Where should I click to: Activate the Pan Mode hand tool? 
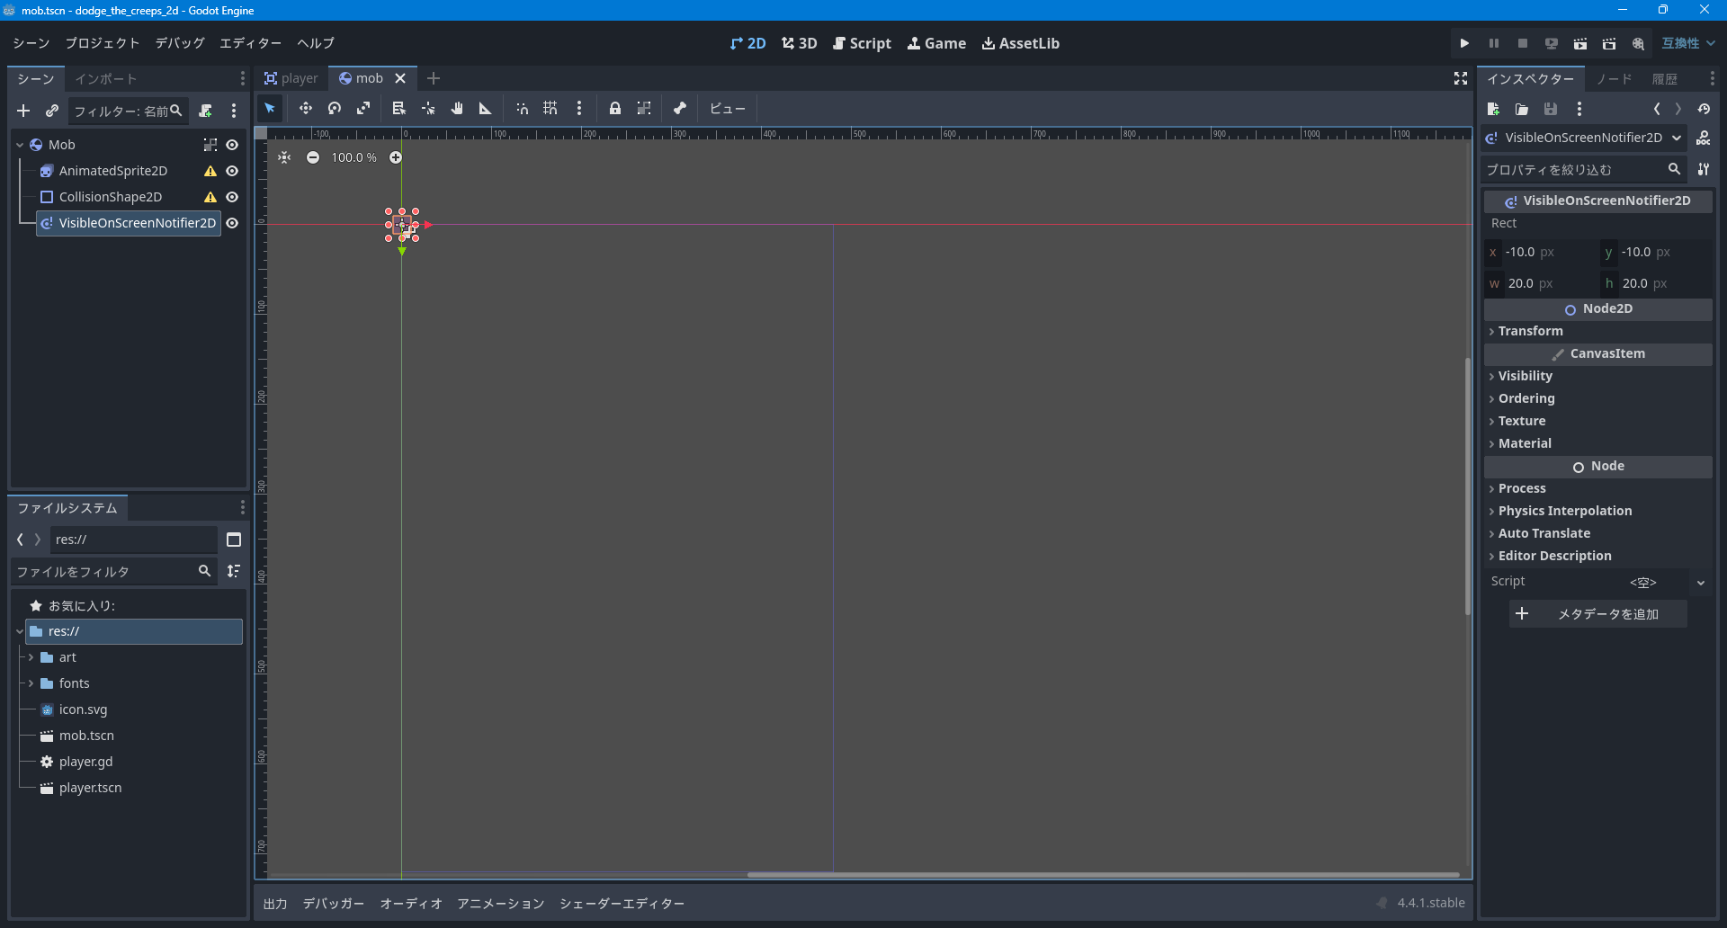pos(457,109)
